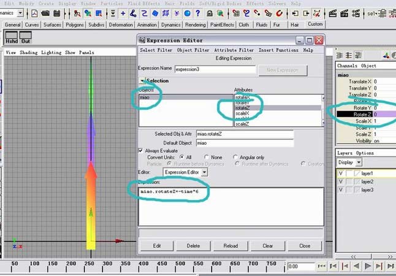Toggle the joints selection mask icon
This screenshot has width=396, height=276.
[133, 13]
